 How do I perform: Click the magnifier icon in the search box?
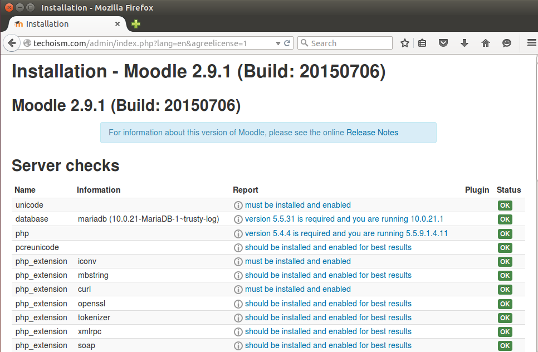coord(304,43)
